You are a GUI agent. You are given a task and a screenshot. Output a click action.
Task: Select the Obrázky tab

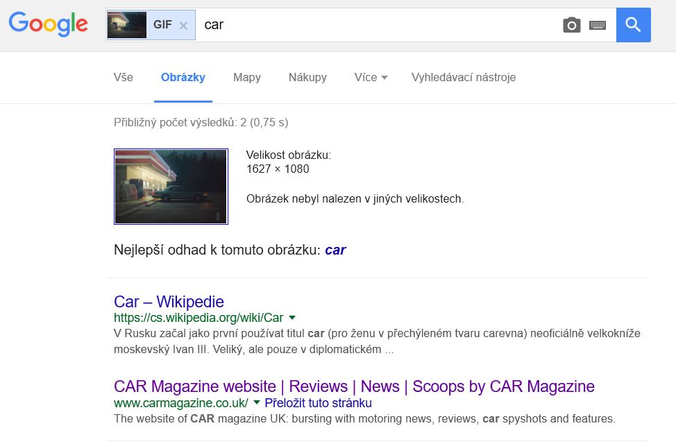point(183,77)
